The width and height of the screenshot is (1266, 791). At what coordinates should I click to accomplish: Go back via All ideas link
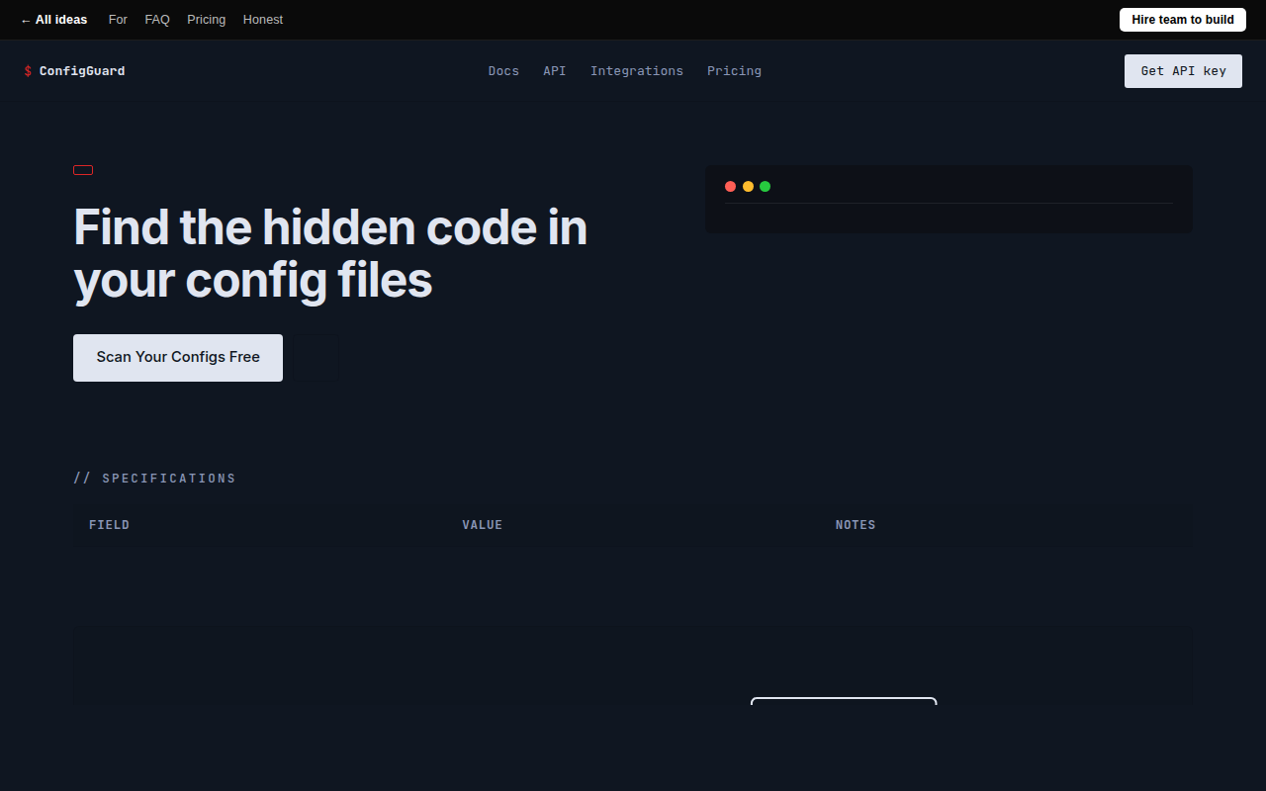[53, 20]
